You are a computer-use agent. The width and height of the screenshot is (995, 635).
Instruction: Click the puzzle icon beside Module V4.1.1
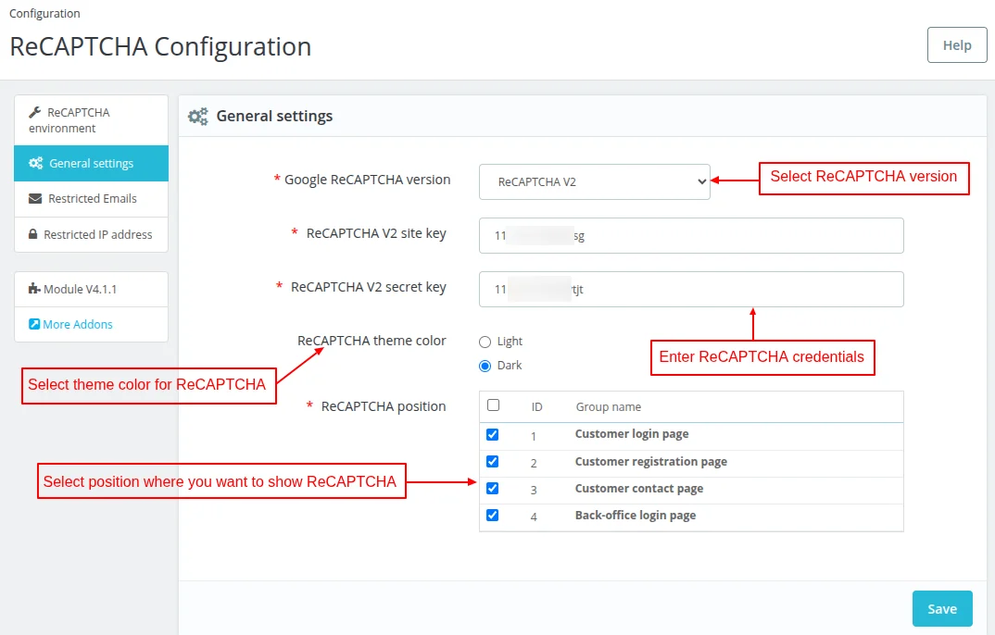click(34, 289)
